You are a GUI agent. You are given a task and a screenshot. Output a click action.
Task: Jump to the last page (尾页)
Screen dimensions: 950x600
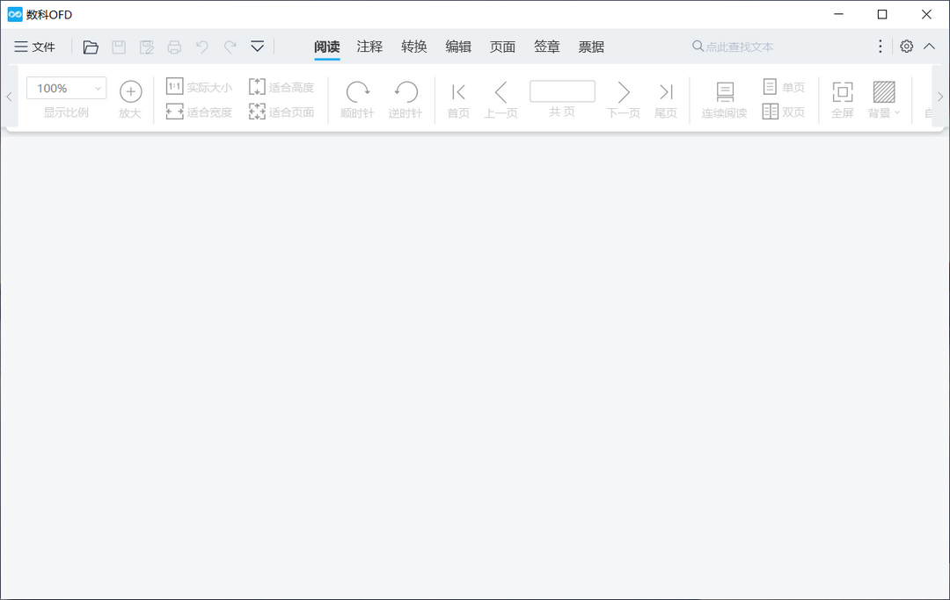pos(665,100)
